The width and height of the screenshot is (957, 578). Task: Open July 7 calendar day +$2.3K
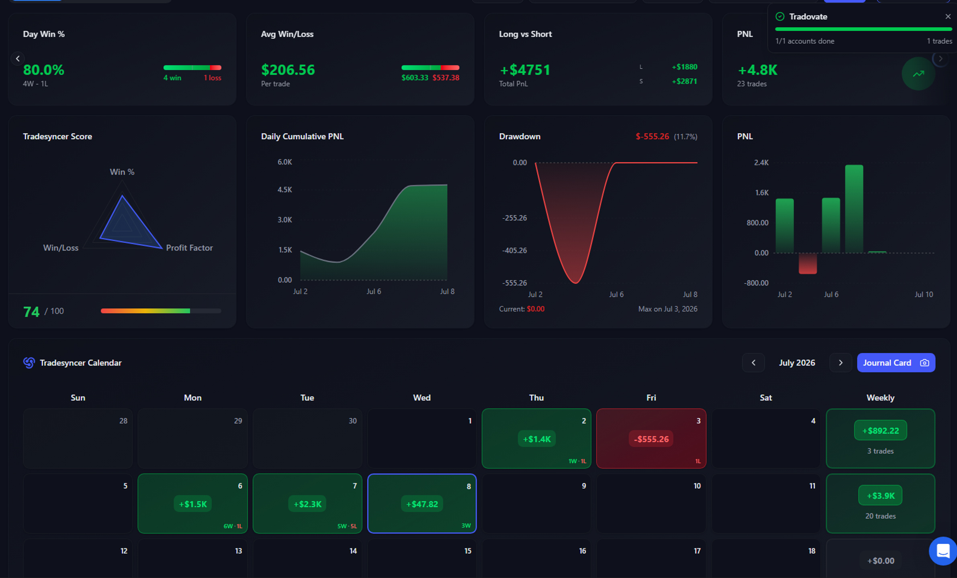click(x=307, y=503)
